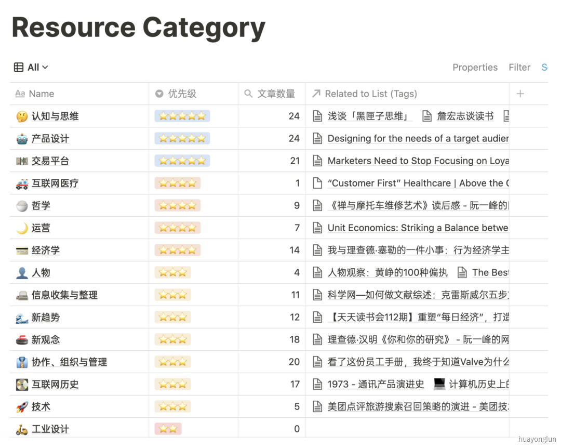Open the "Customer First" Healthcare page
This screenshot has height=448, width=561.
click(418, 183)
